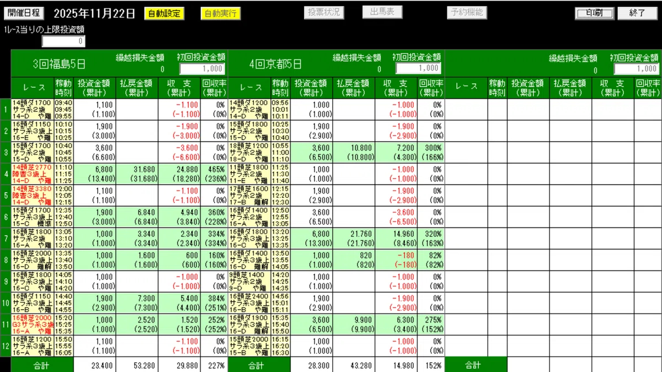
Task: Open the 投票状況 voting status screen
Action: pyautogui.click(x=323, y=12)
